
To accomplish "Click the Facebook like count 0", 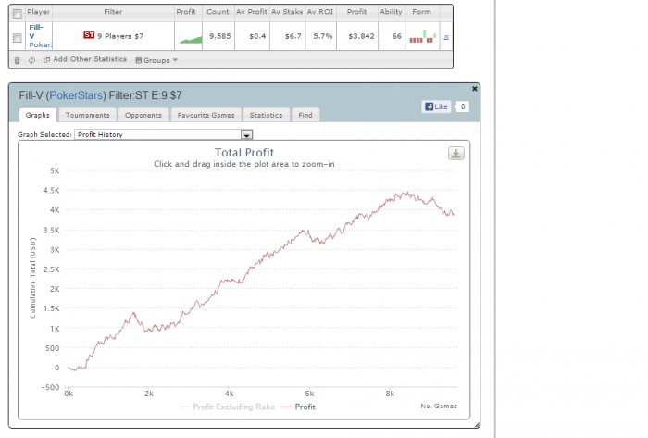I will click(463, 106).
